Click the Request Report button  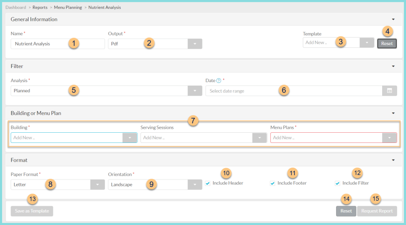[x=377, y=211]
